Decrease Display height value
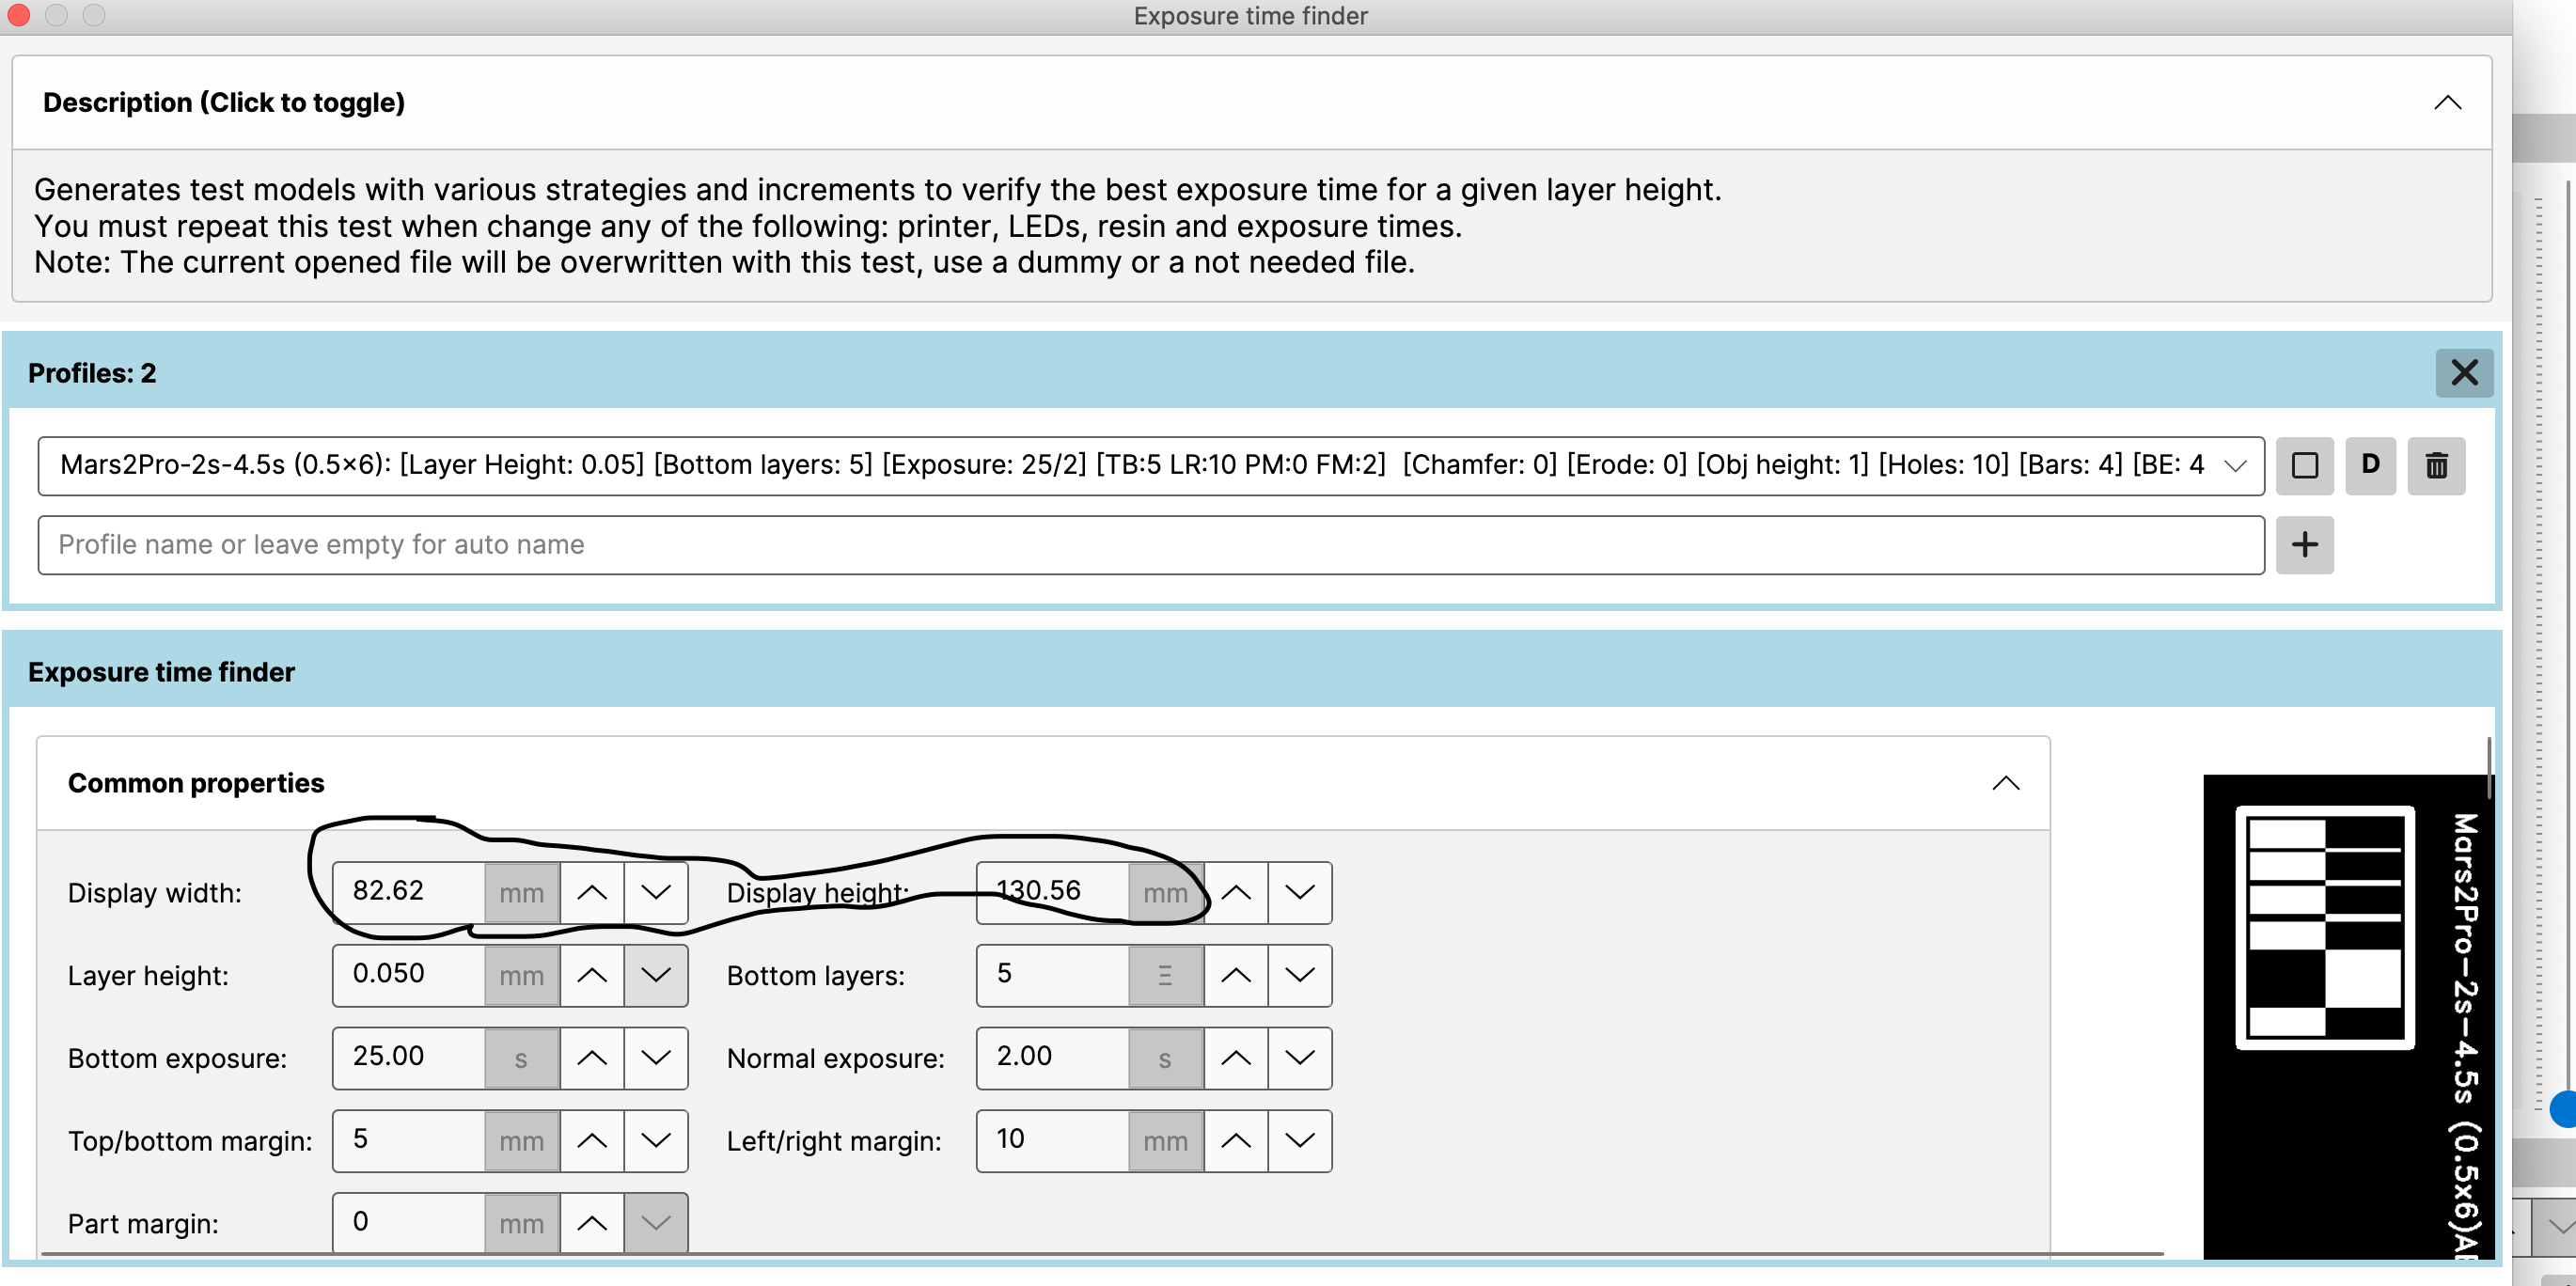Screen dimensions: 2576x1286 [x=1299, y=892]
